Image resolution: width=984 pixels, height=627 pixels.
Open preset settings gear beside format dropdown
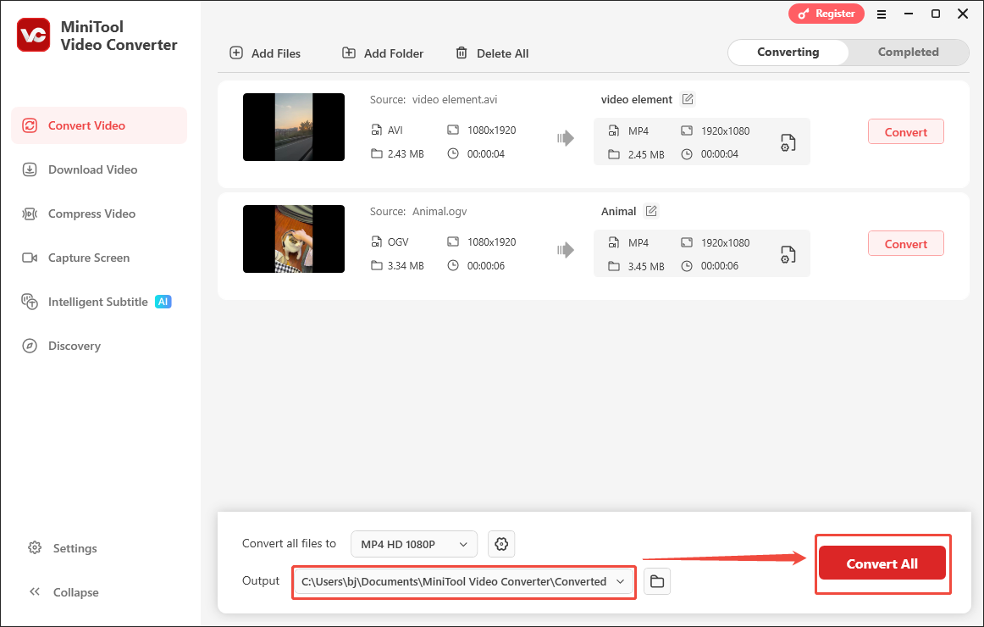[x=501, y=544]
